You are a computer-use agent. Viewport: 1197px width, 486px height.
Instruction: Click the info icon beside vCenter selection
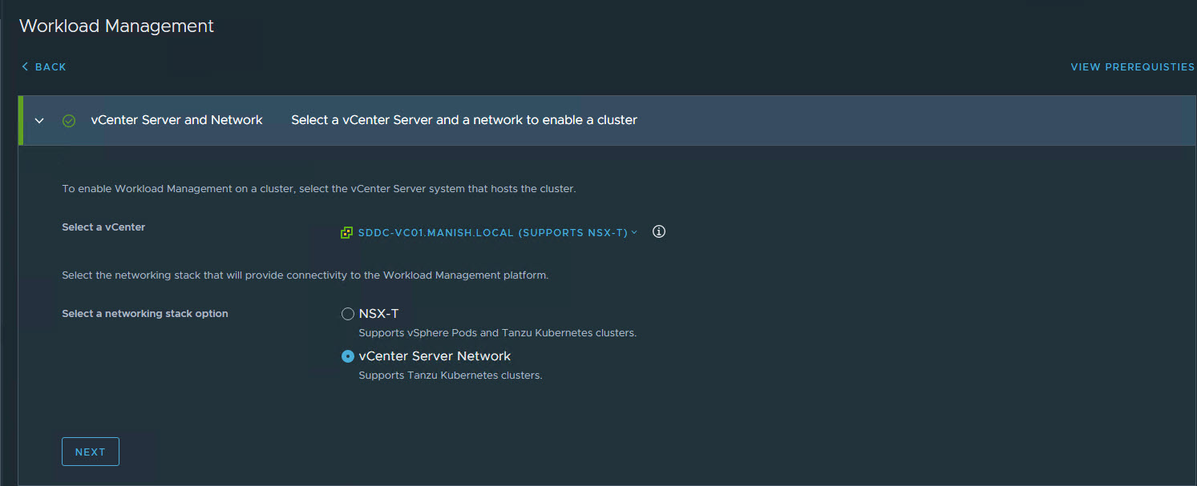659,232
